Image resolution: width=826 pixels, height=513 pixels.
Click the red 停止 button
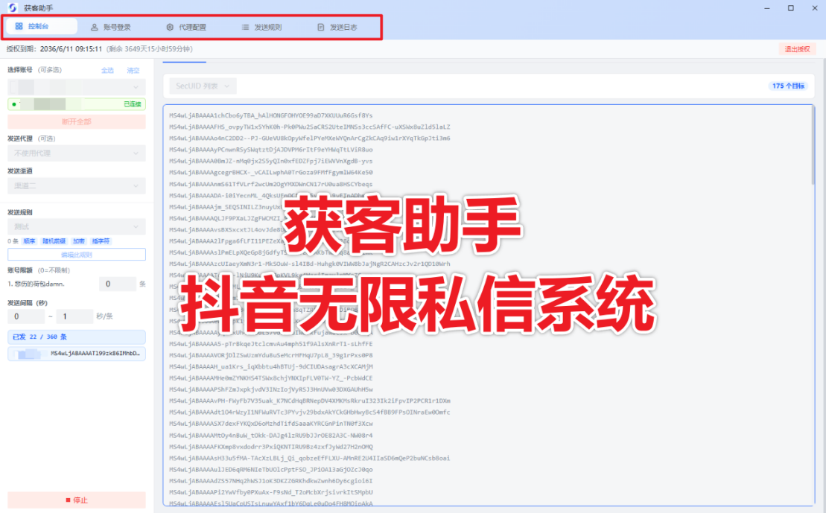click(77, 500)
